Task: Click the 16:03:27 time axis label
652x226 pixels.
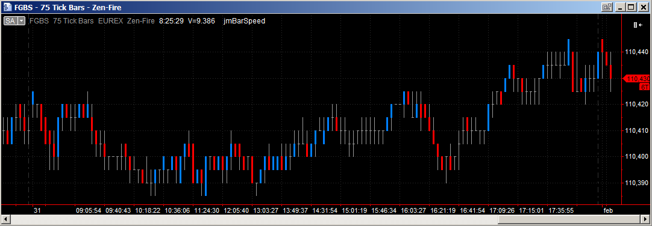Action: 413,210
